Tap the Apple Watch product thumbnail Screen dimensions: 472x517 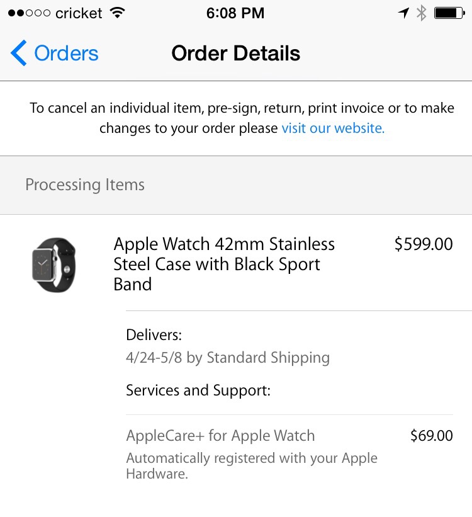point(53,264)
